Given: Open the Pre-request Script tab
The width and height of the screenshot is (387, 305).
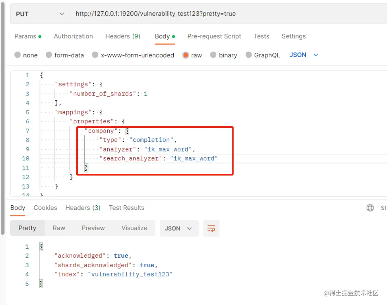Looking at the screenshot, I should coord(214,36).
